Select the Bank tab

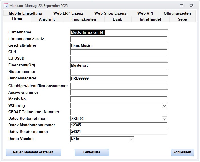(x=117, y=19)
